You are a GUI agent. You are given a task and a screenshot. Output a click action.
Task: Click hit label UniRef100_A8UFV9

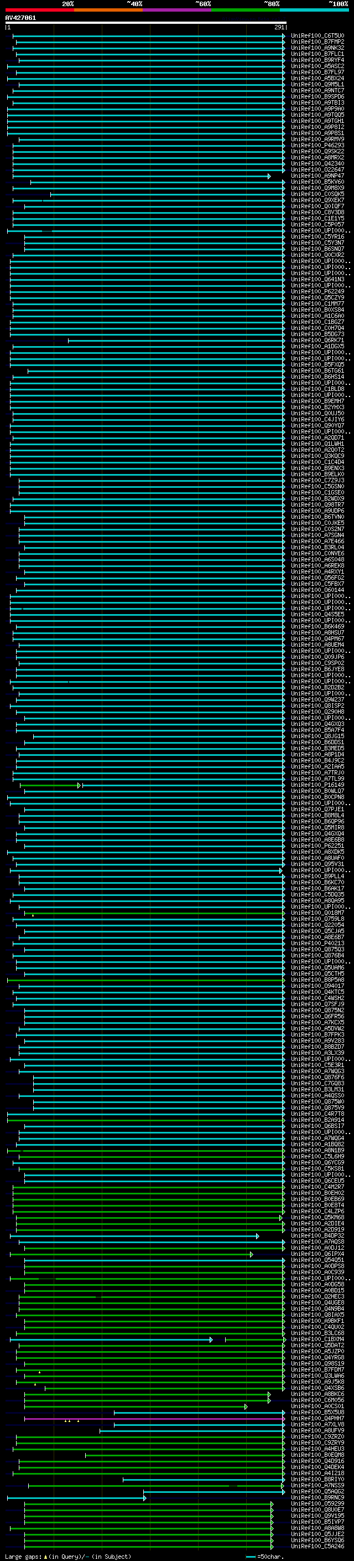click(317, 1431)
